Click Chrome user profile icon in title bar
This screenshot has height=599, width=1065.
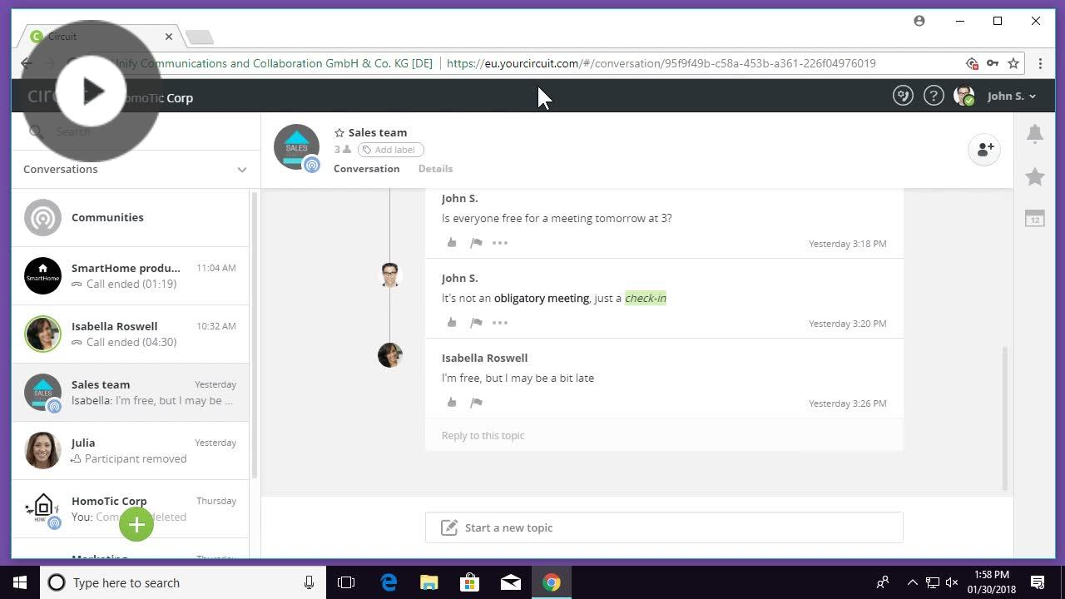919,21
